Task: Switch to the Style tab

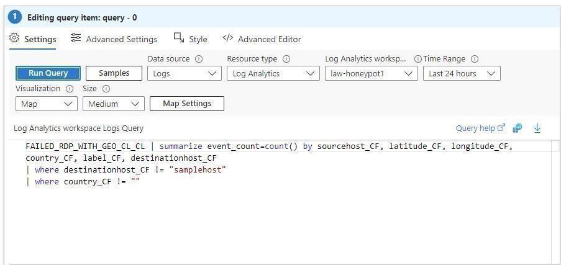Action: coord(198,39)
